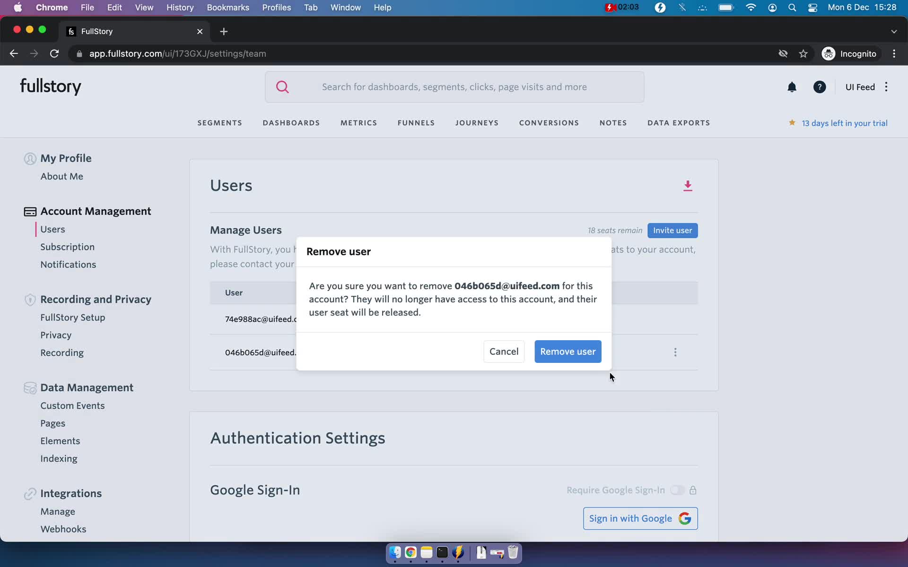Viewport: 908px width, 567px height.
Task: Click the search magnifier icon in FullStory
Action: pos(282,87)
